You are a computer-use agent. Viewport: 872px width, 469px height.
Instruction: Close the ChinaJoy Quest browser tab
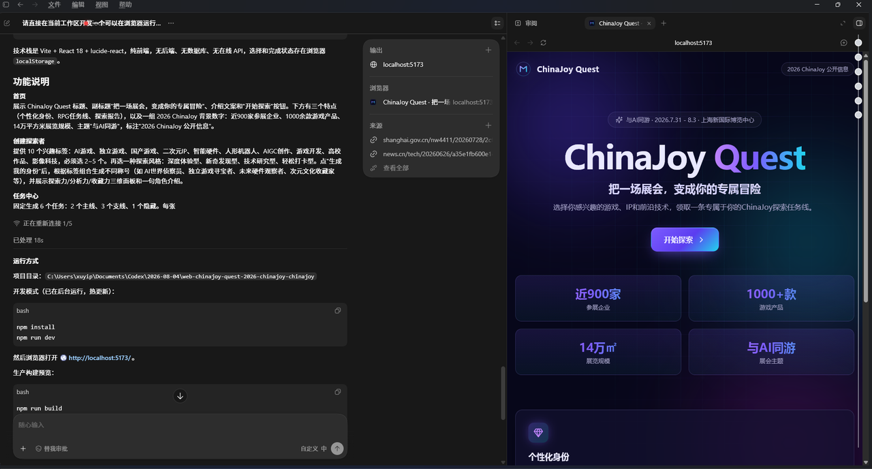click(649, 23)
